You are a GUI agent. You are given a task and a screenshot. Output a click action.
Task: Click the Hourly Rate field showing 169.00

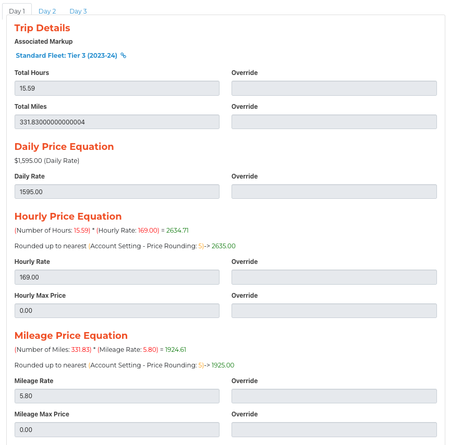(117, 277)
